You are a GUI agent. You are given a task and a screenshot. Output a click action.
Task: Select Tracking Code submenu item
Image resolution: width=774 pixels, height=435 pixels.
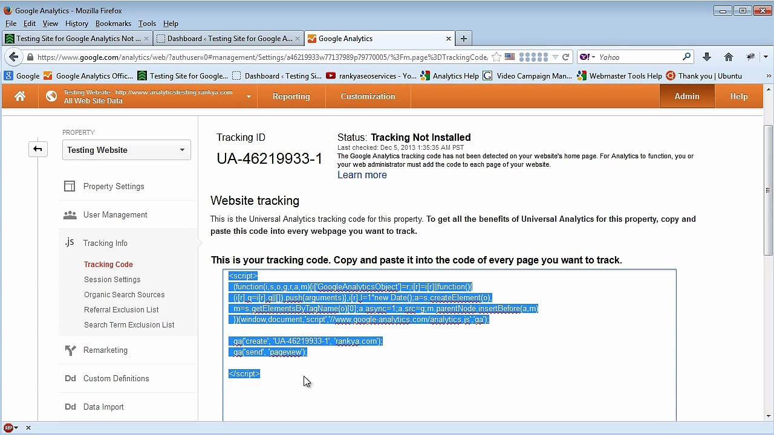[x=108, y=264]
